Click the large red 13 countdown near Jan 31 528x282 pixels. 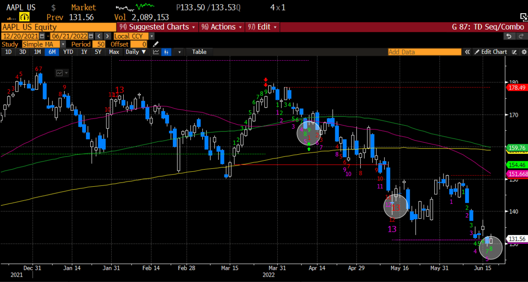click(x=120, y=90)
